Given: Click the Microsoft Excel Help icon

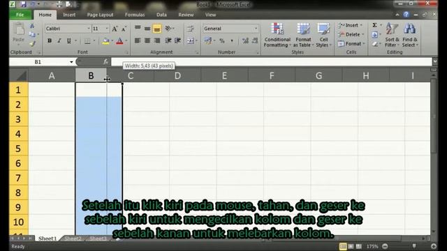Looking at the screenshot, I should (406, 15).
